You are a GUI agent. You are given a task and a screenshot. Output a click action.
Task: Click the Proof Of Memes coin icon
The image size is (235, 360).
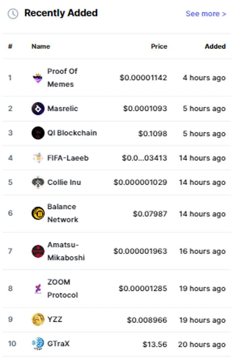pos(38,78)
